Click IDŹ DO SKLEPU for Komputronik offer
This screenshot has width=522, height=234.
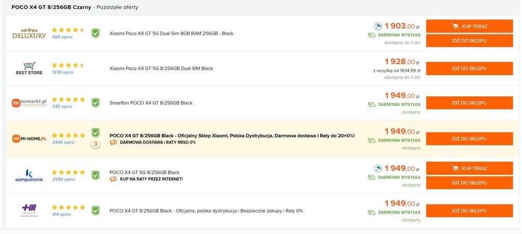tap(469, 183)
